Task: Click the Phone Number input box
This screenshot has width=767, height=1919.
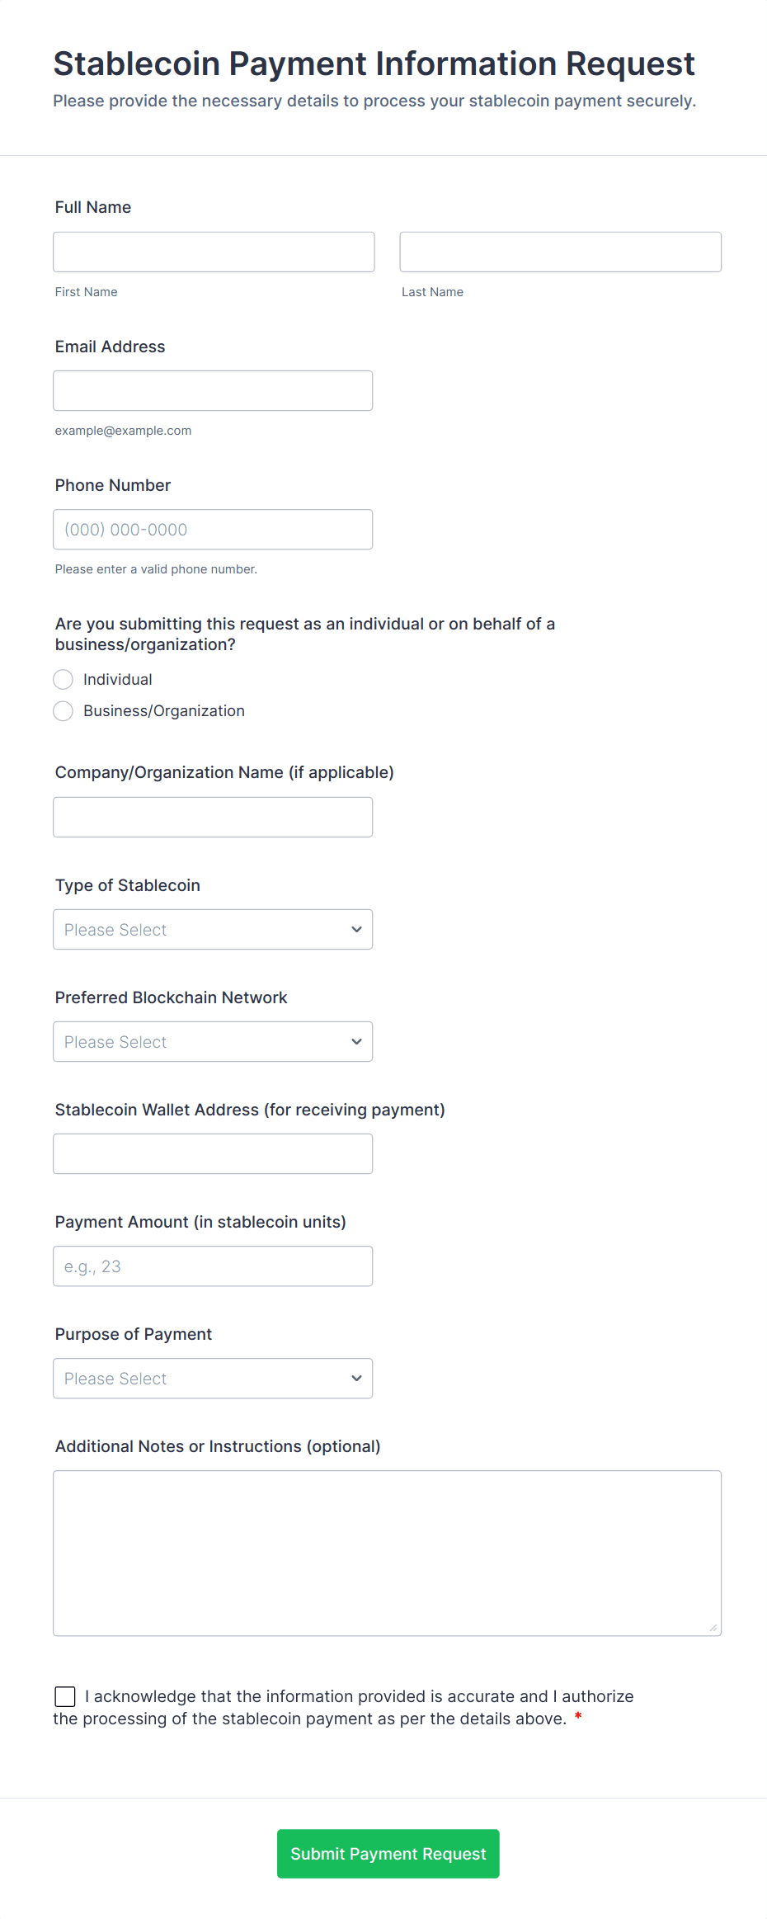Action: click(213, 530)
